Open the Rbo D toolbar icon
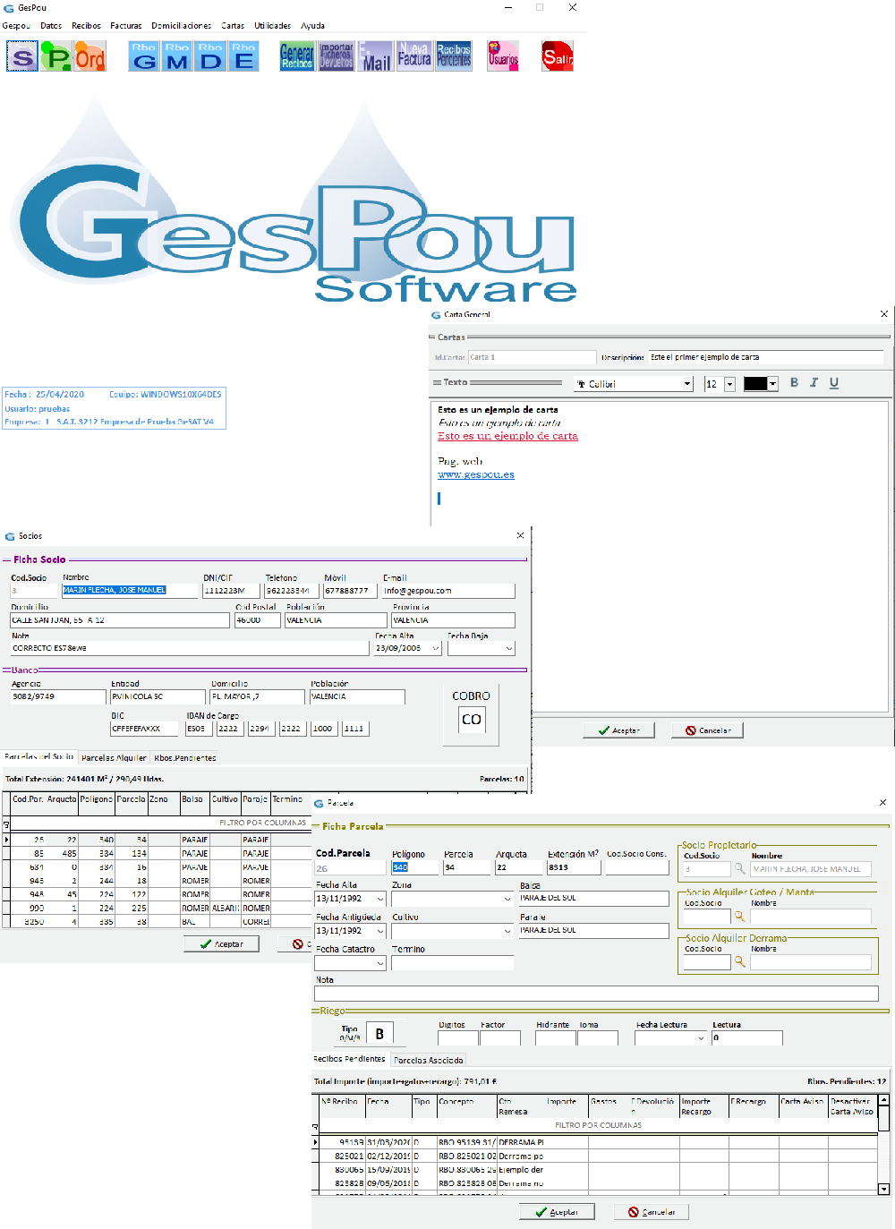895x1229 pixels. tap(210, 56)
